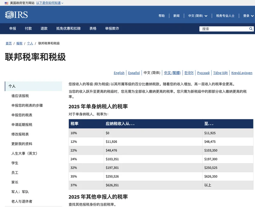Image resolution: width=255 pixels, height=207 pixels.
Task: Open 人生大事（英文） in the sidebar
Action: pyautogui.click(x=25, y=153)
